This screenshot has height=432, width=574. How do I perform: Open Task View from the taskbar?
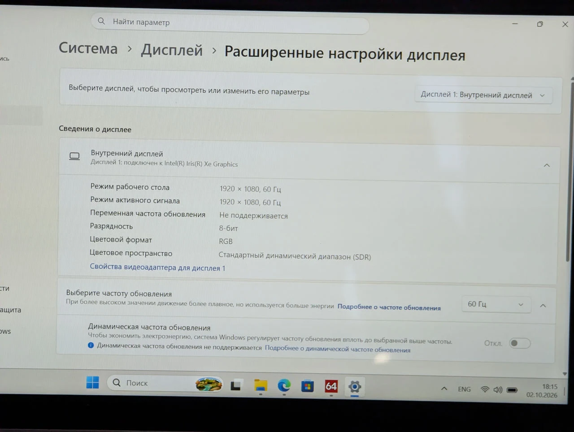tap(236, 385)
